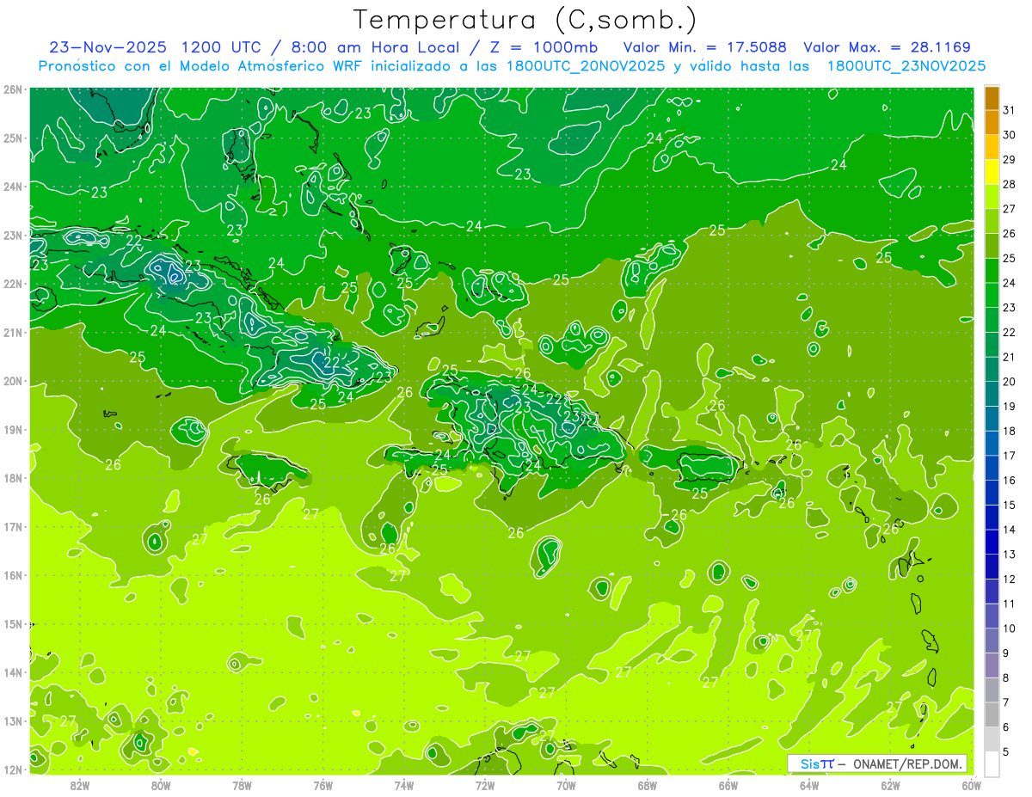Image resolution: width=1032 pixels, height=797 pixels.
Task: Click the longitude axis label '64W'
Action: [809, 785]
